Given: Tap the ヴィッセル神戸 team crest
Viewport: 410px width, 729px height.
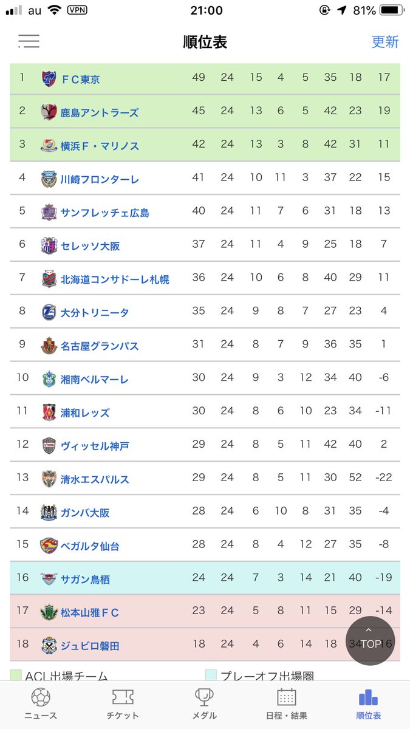Looking at the screenshot, I should tap(49, 445).
